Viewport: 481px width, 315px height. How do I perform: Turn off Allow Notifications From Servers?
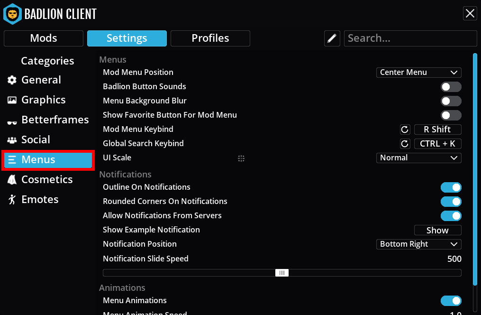pyautogui.click(x=451, y=216)
